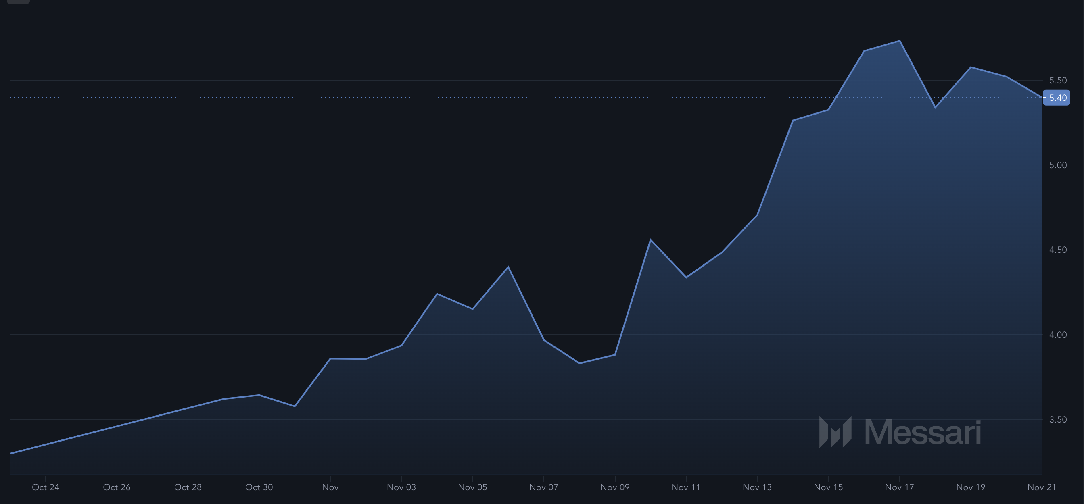Click the Nov 11 date label
The width and height of the screenshot is (1084, 504).
686,487
